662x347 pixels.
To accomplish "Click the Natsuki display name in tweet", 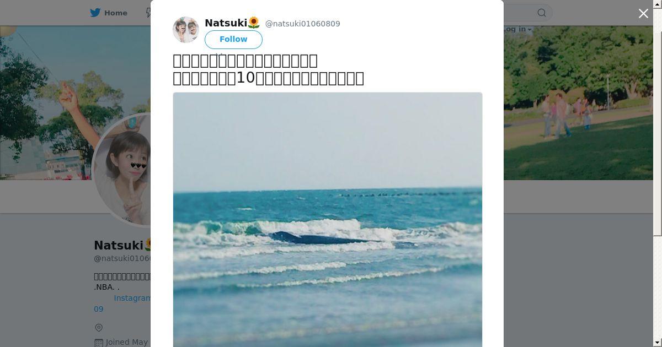I will [226, 23].
